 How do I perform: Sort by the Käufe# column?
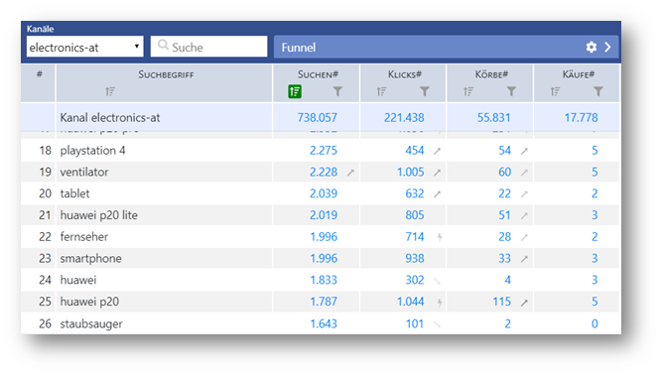[555, 91]
